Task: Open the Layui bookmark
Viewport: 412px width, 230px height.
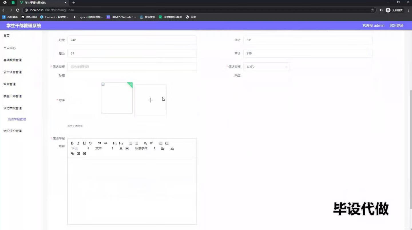Action: pyautogui.click(x=88, y=17)
